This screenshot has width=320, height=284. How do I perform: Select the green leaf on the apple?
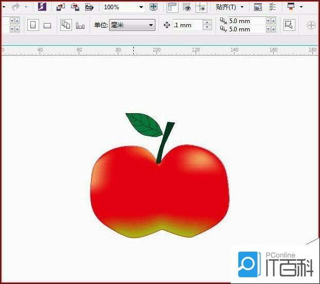coord(144,125)
